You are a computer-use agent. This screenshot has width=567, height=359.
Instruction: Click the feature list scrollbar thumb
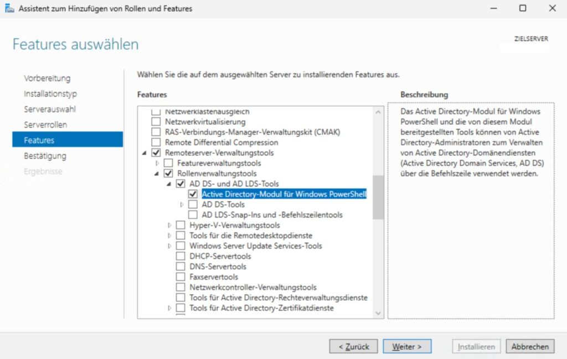pyautogui.click(x=378, y=197)
